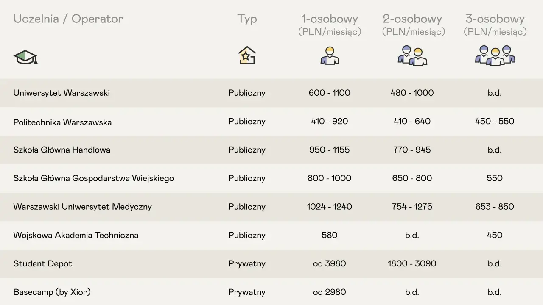The height and width of the screenshot is (305, 543).
Task: Select Politechnika Warszawska in the table
Action: pos(62,122)
